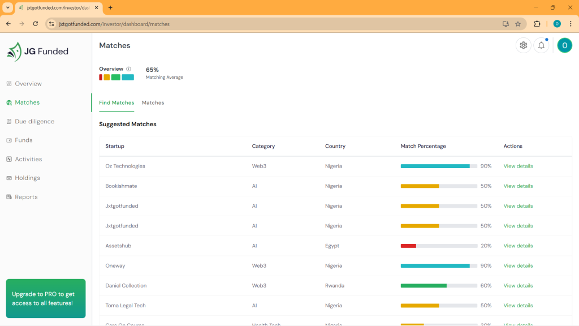Open the settings gear icon
This screenshot has width=579, height=326.
pyautogui.click(x=523, y=45)
